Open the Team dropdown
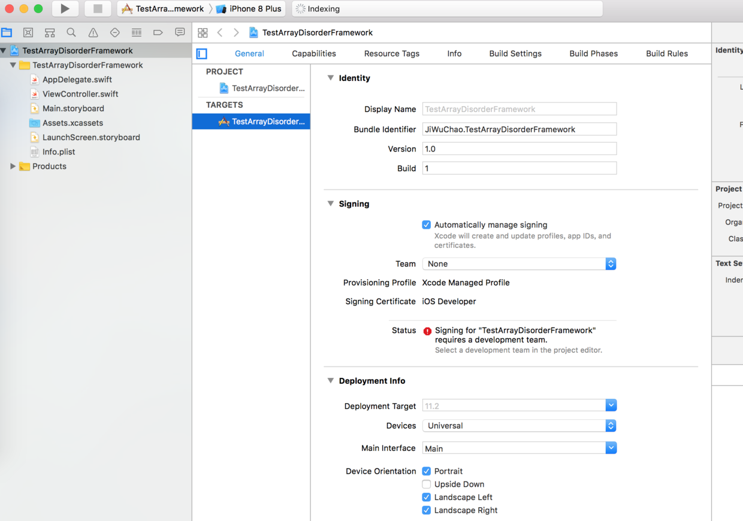 tap(519, 264)
